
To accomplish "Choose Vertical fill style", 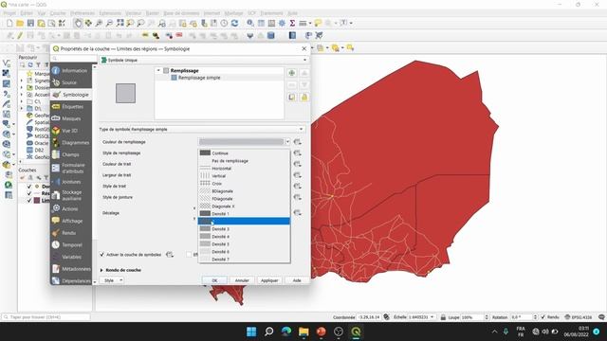I will pos(244,176).
